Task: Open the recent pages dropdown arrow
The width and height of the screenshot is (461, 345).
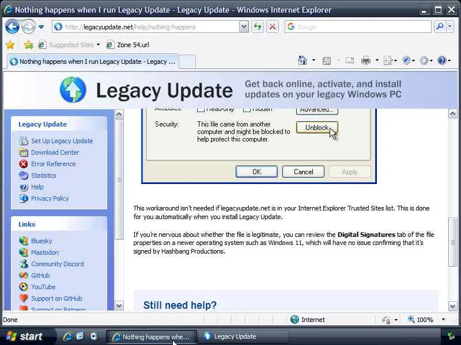Action: [x=41, y=27]
